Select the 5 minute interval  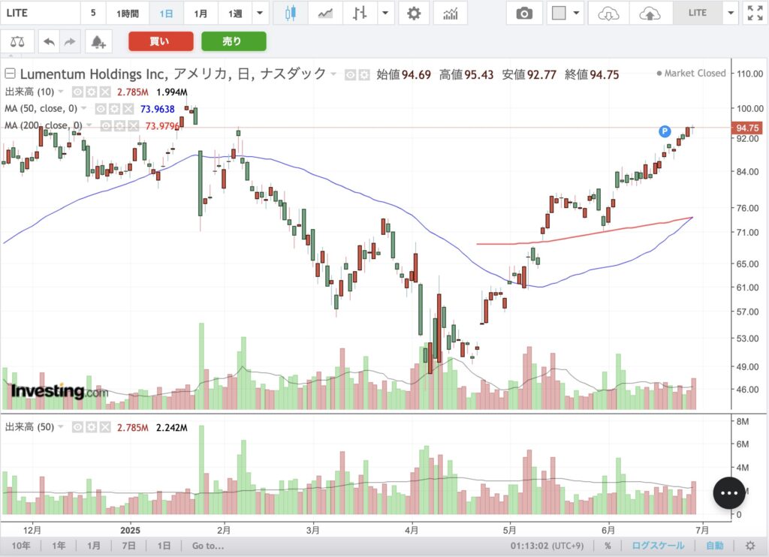click(x=93, y=14)
